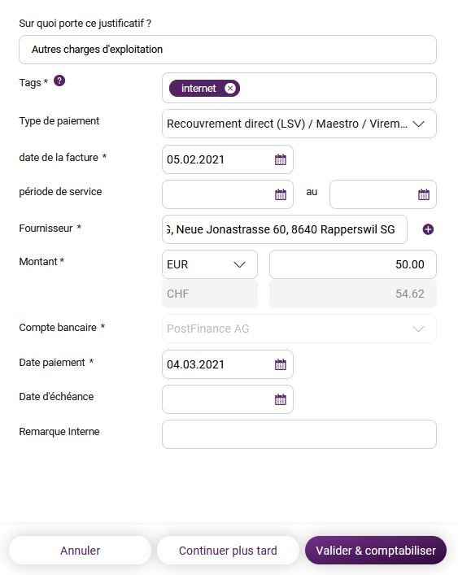This screenshot has width=458, height=575.
Task: Open the Tags help question-mark icon
Action: pyautogui.click(x=59, y=81)
